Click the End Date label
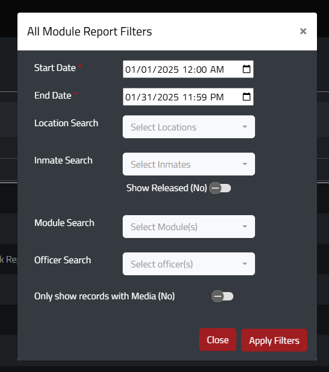 53,96
